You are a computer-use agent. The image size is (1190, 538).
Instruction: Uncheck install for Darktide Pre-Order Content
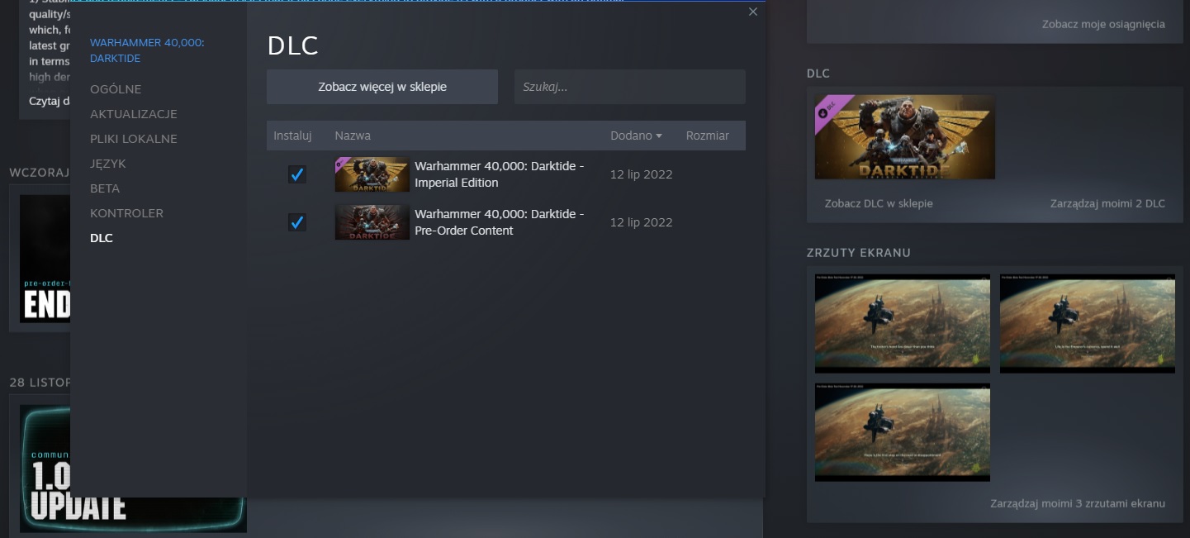pyautogui.click(x=296, y=222)
